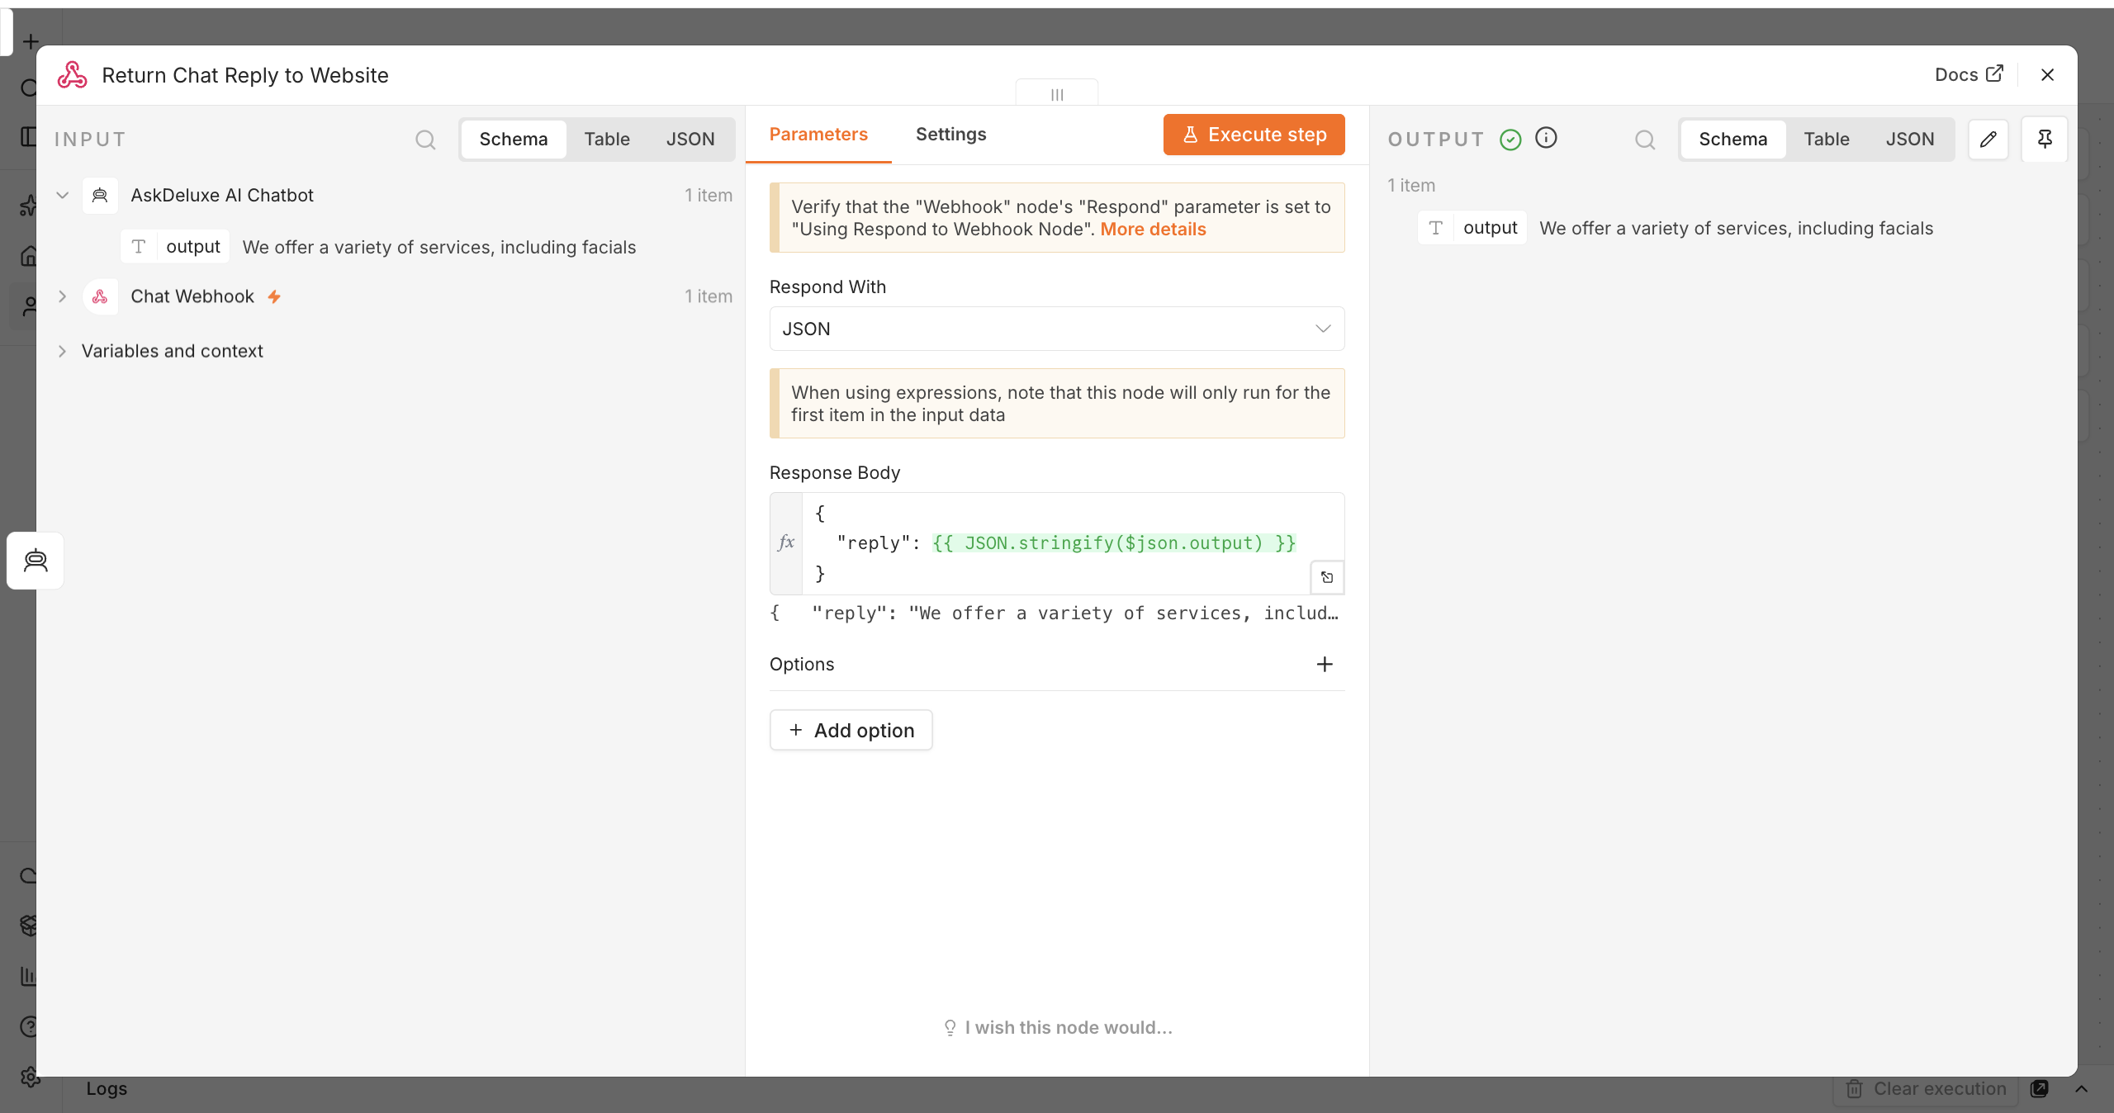Click the node title 'Return Chat Reply to Website'

(245, 75)
